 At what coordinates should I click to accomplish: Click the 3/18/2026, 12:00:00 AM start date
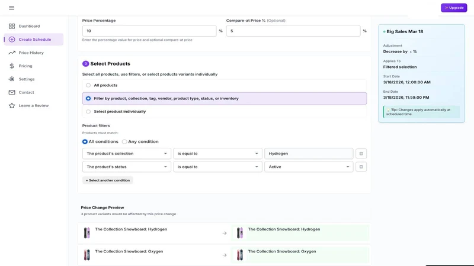coord(407,82)
